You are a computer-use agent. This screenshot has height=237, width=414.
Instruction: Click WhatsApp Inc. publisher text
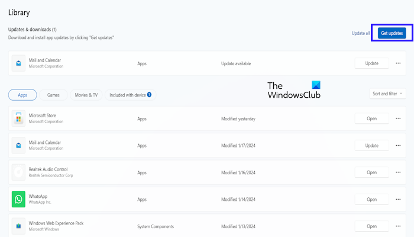coord(40,203)
